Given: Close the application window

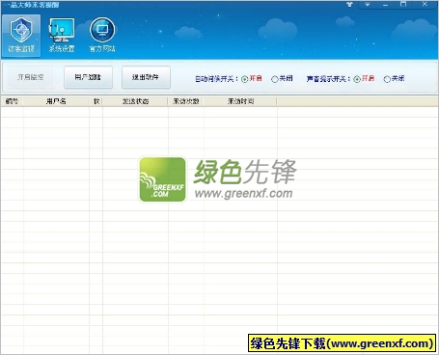Looking at the screenshot, I should pos(425,4).
